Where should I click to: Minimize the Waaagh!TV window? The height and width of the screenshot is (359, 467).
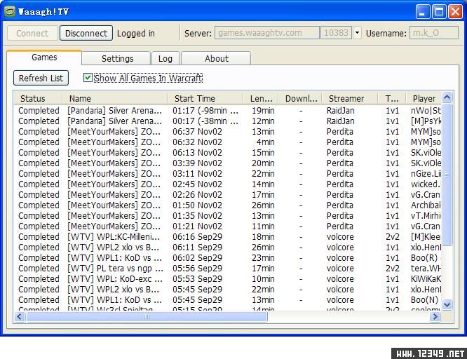tap(423, 12)
